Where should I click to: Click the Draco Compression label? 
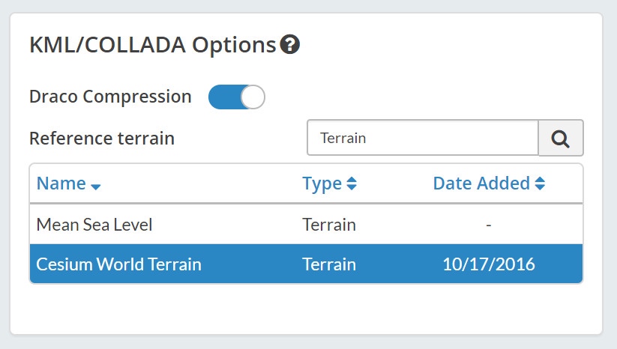110,97
